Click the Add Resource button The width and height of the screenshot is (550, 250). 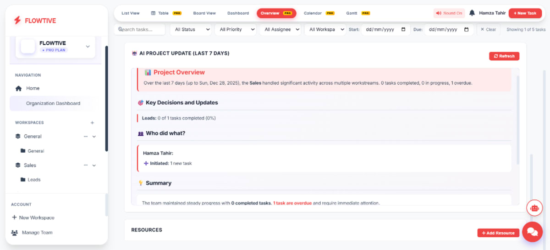(498, 233)
